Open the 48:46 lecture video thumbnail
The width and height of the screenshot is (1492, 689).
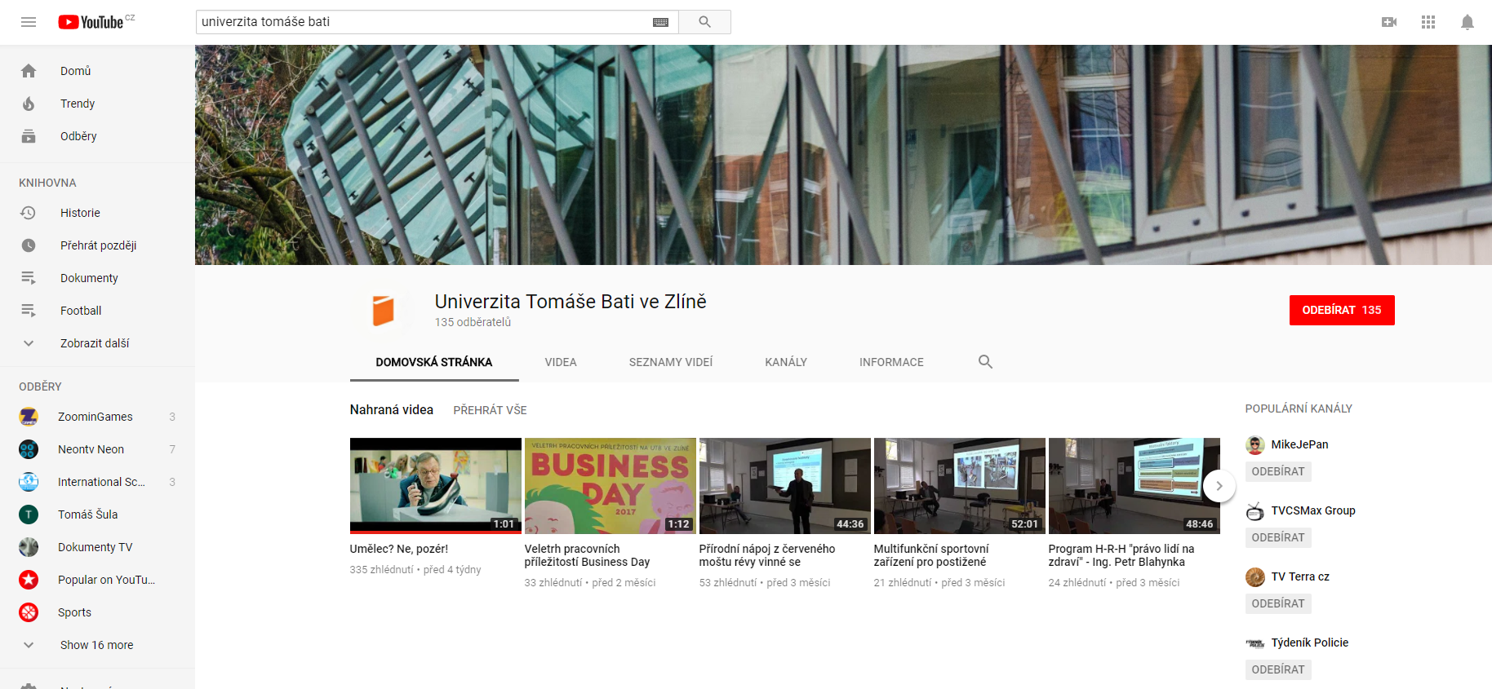coord(1135,486)
